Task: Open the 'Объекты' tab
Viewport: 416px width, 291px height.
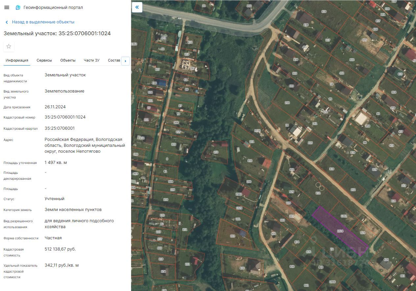Action: coord(68,60)
